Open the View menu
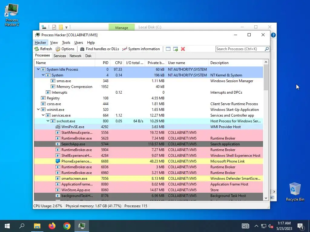This screenshot has height=232, width=310. pos(54,43)
